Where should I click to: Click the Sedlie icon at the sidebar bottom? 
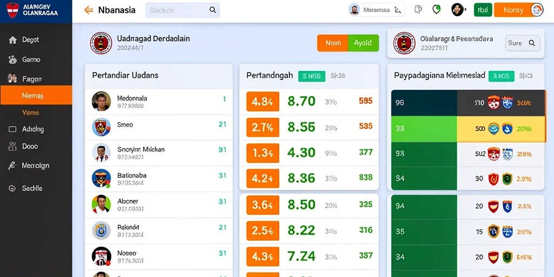(12, 189)
